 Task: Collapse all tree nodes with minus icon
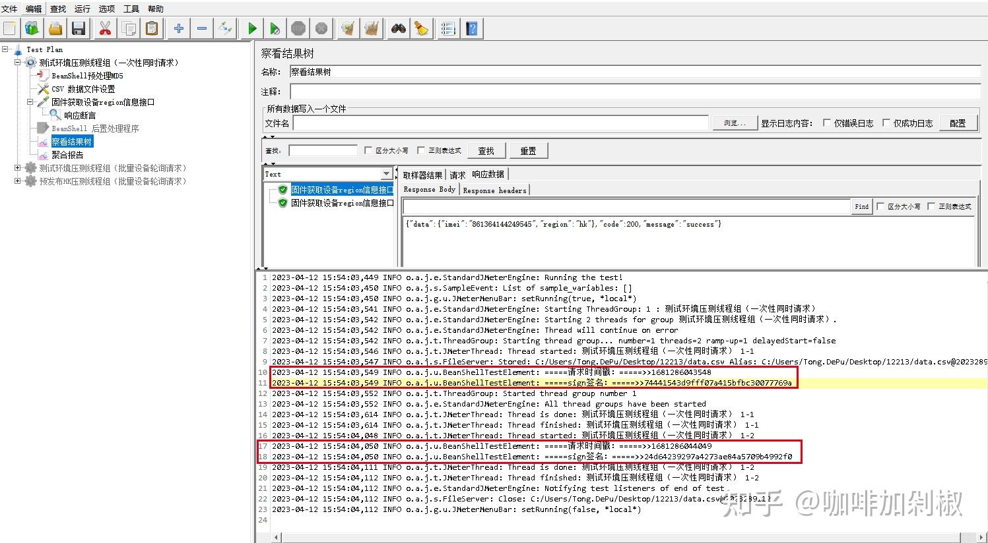click(202, 28)
